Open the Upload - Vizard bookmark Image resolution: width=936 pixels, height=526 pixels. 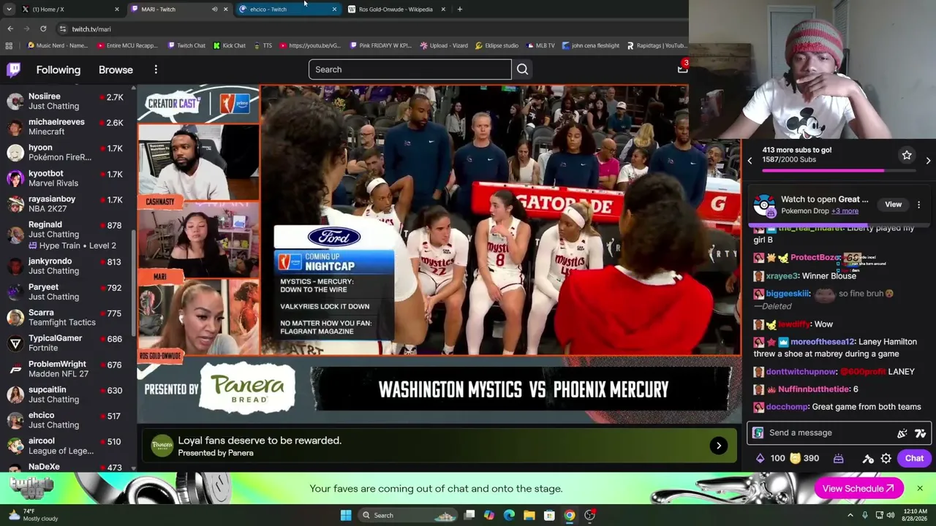click(444, 45)
